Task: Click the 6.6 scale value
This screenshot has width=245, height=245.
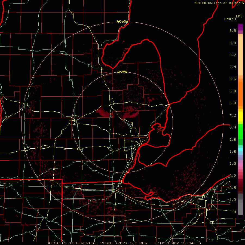Action: [233, 79]
